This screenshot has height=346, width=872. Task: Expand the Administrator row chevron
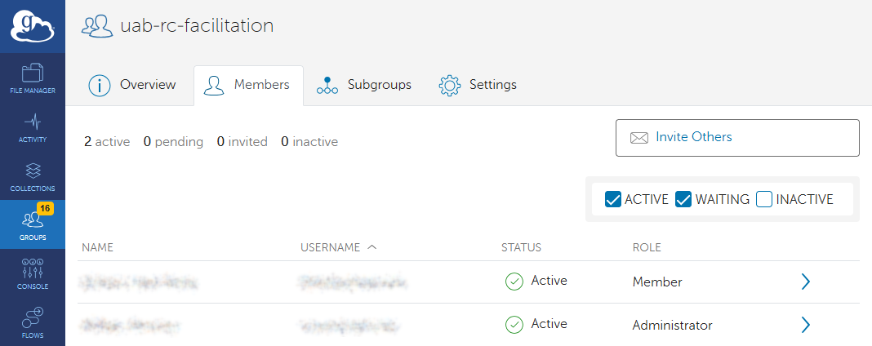(805, 325)
